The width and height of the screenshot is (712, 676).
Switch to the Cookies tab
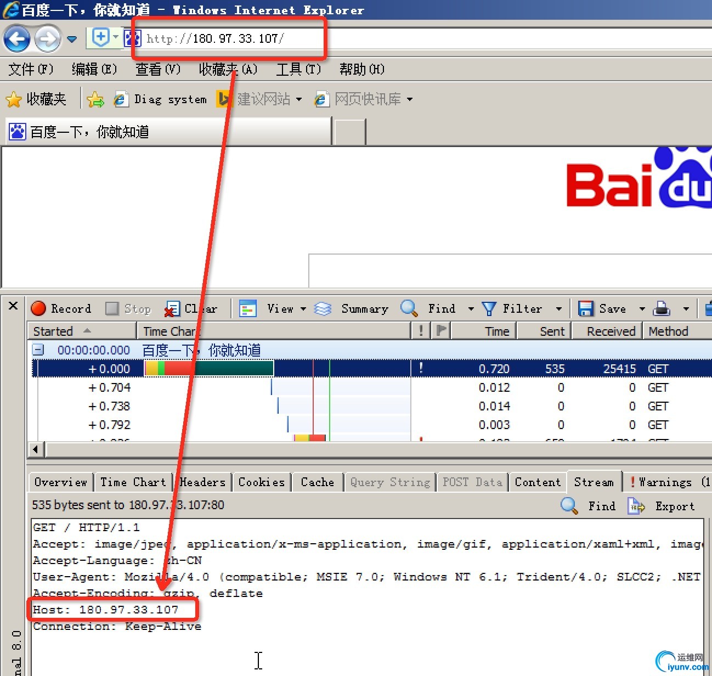click(262, 482)
